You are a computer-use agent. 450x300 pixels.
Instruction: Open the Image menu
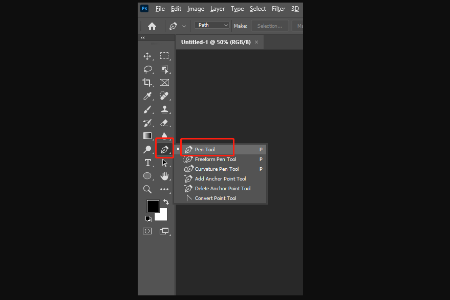196,9
